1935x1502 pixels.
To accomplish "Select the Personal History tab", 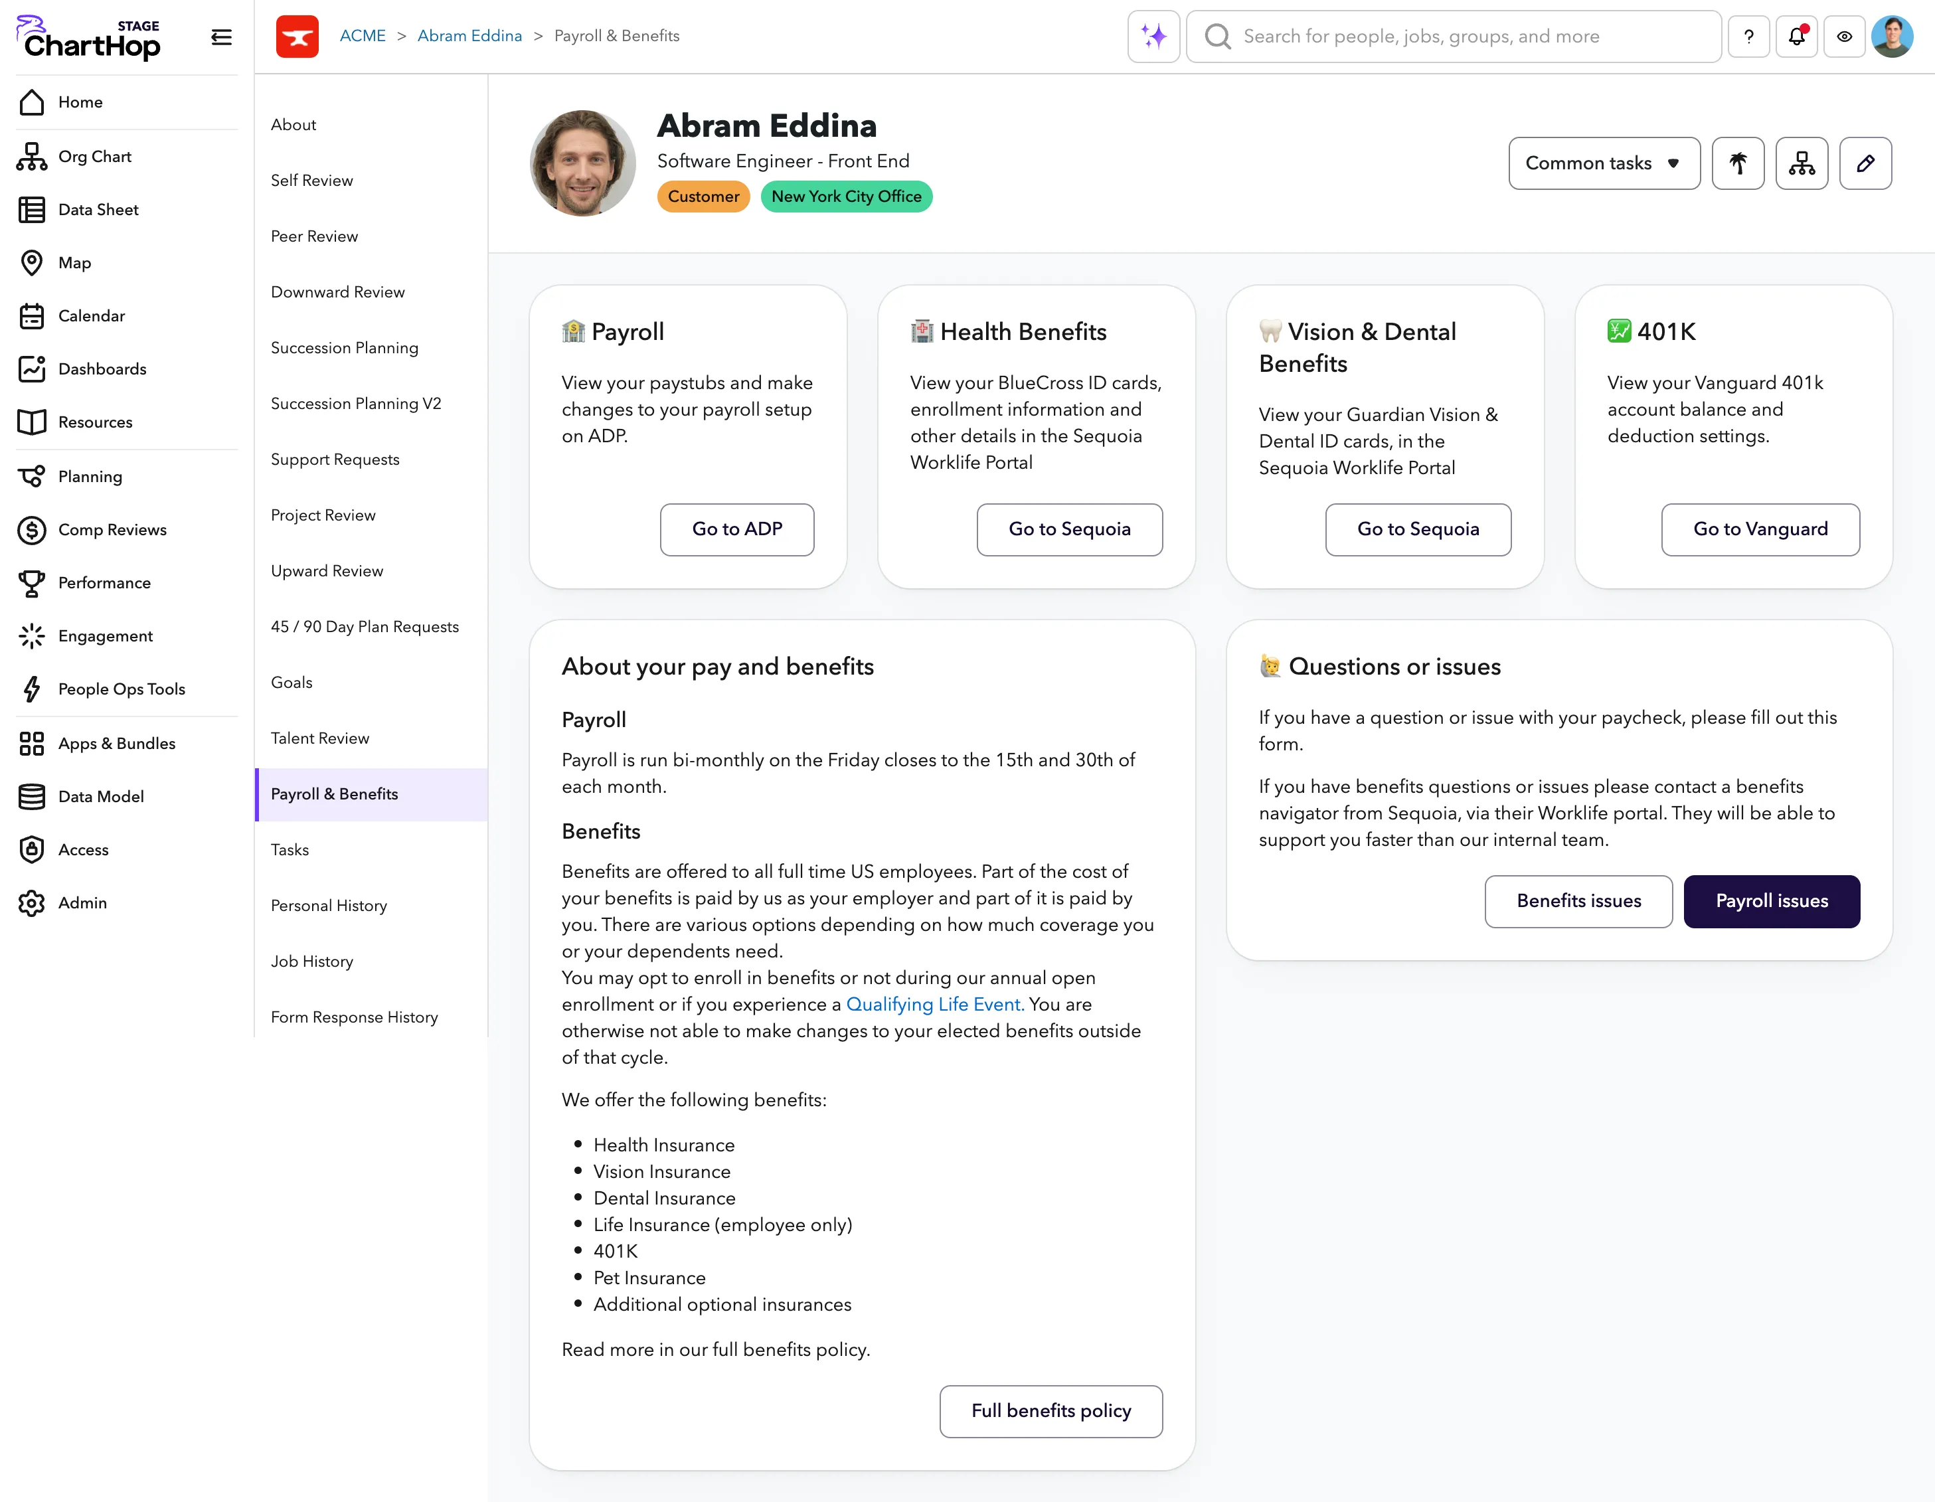I will pyautogui.click(x=371, y=906).
